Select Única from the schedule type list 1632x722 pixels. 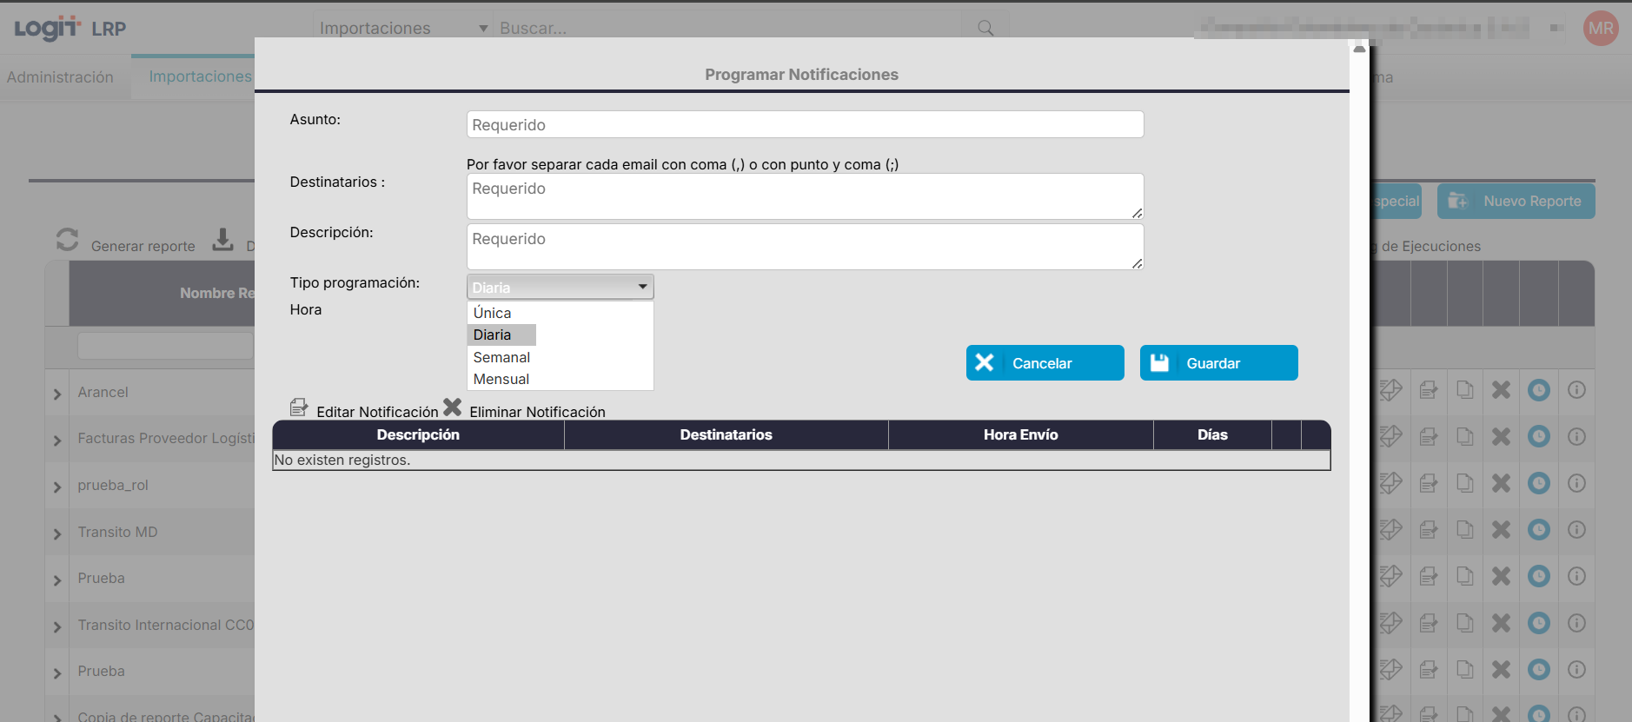(x=492, y=313)
